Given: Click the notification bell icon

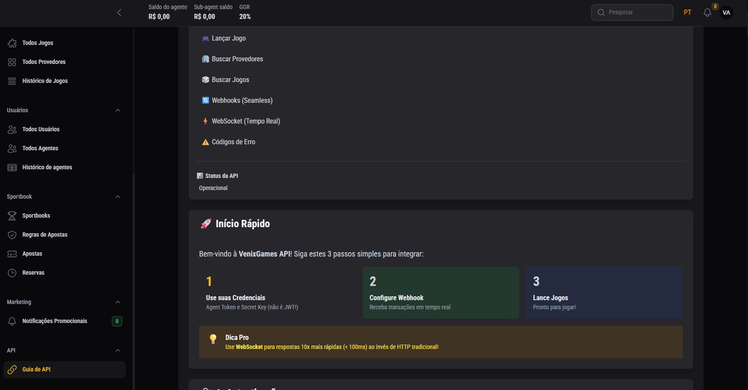Looking at the screenshot, I should pyautogui.click(x=707, y=13).
